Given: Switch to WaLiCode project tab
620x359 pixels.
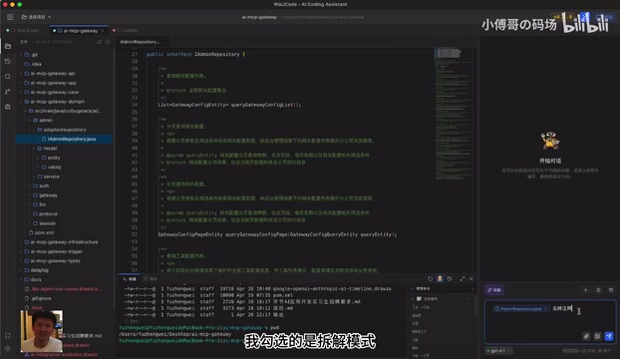Looking at the screenshot, I should pos(24,31).
